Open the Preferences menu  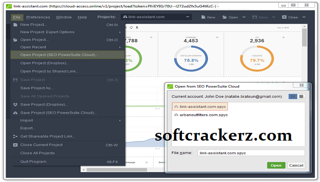38,17
